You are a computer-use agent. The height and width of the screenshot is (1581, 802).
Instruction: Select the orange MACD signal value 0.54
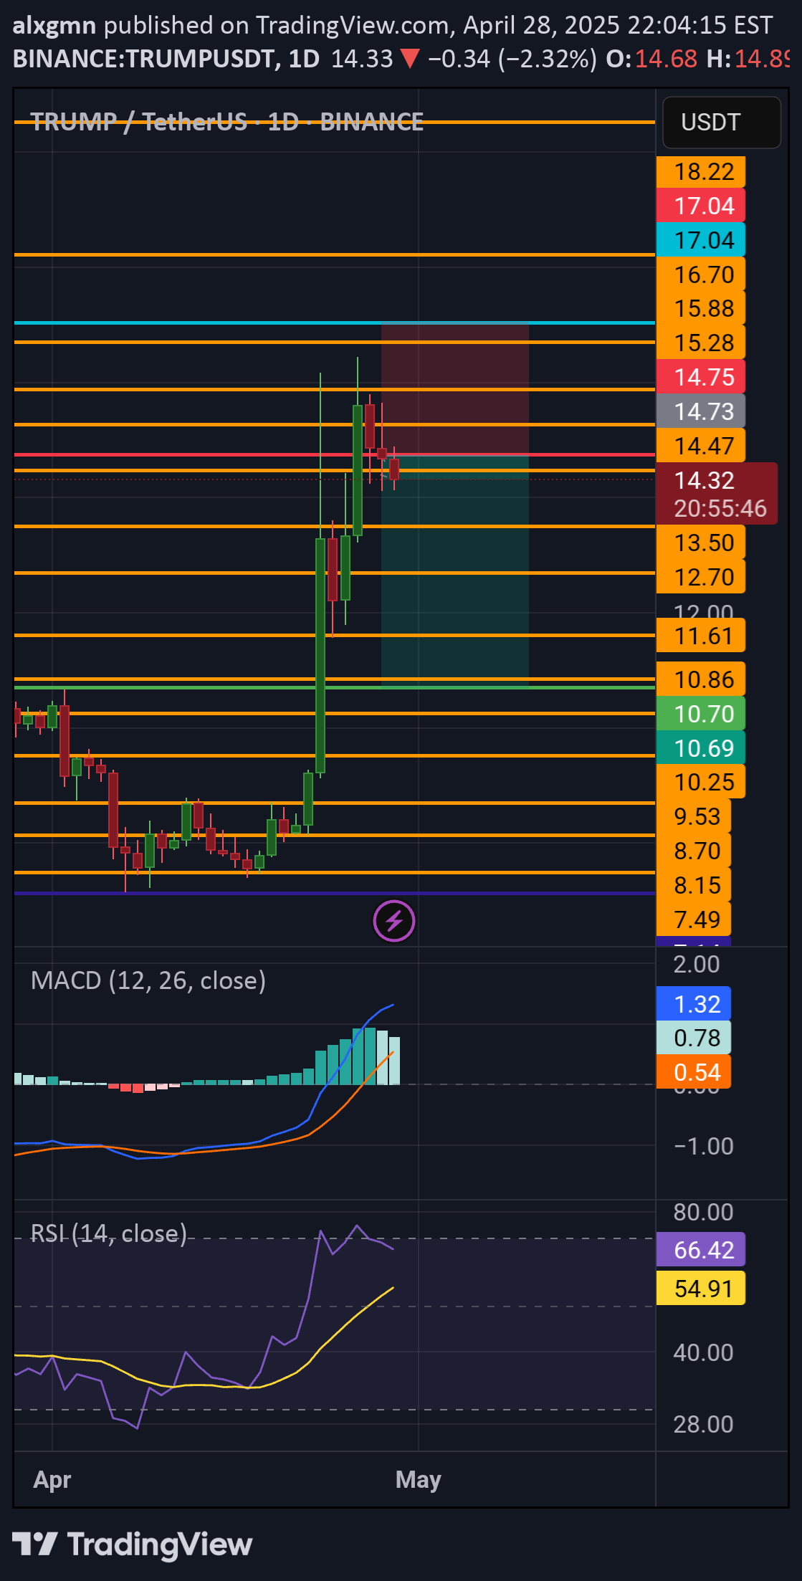tap(694, 1072)
